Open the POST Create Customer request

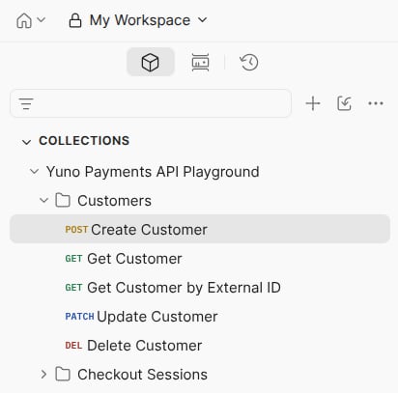pyautogui.click(x=200, y=229)
